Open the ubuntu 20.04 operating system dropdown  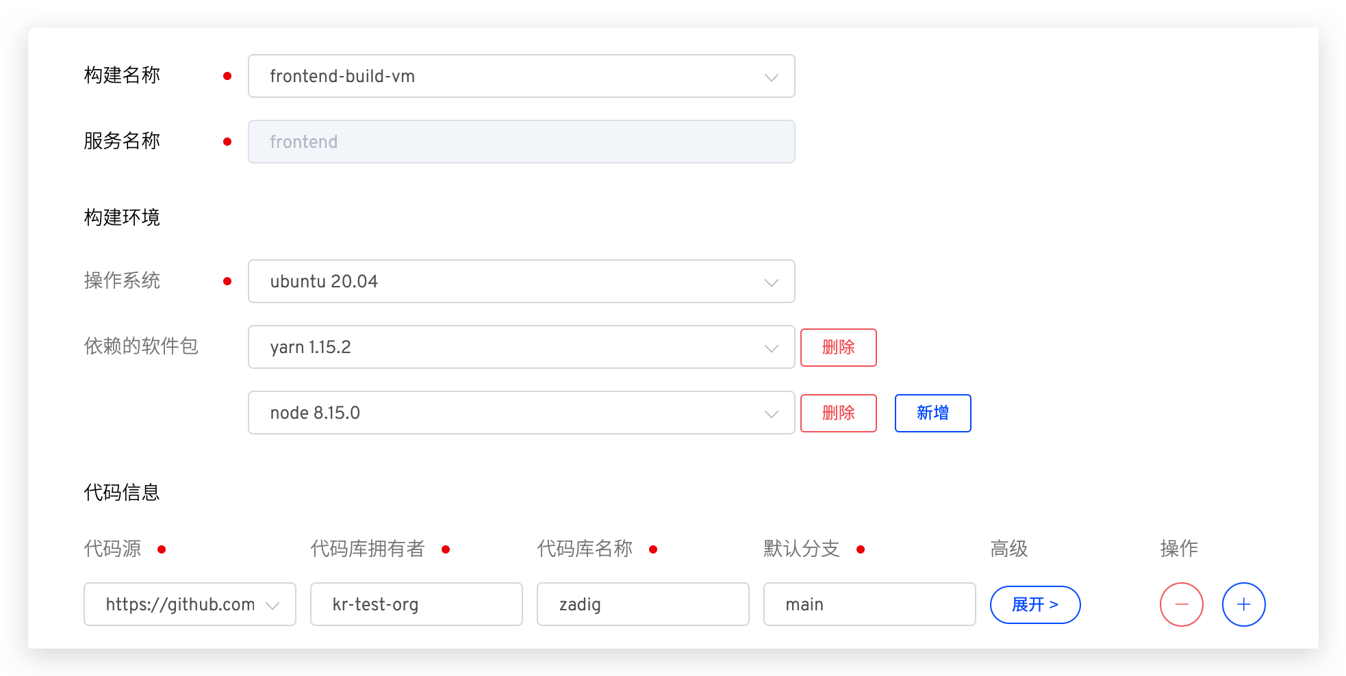[520, 281]
